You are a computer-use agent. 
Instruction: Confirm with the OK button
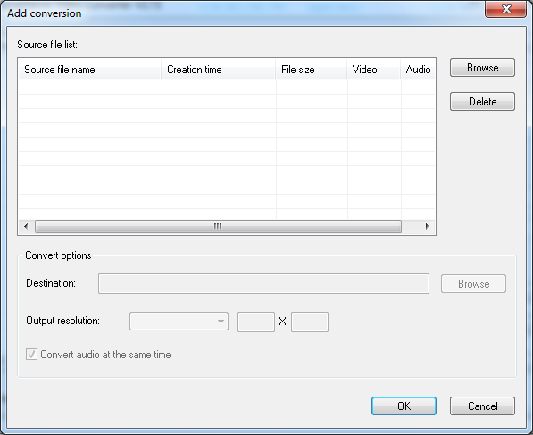pyautogui.click(x=404, y=406)
